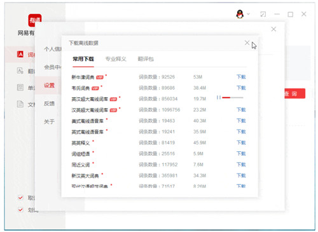Click the VIP badge beside 韦氏词典
Screen dimensions: 318x232
click(95, 88)
